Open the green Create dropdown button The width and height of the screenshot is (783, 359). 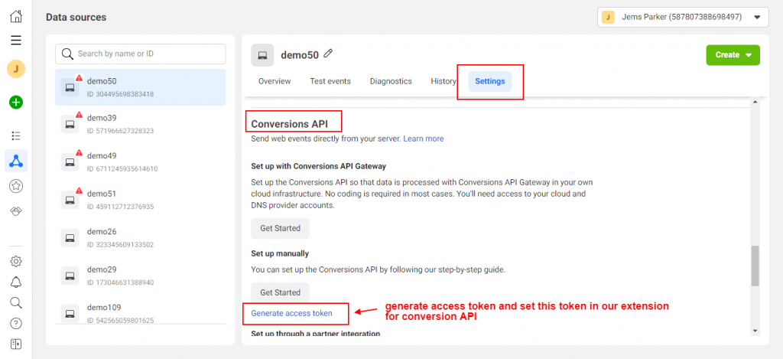[x=733, y=55]
